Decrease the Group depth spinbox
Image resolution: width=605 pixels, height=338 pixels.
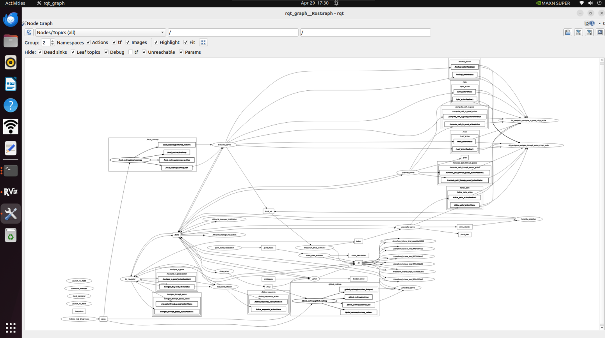click(x=53, y=44)
